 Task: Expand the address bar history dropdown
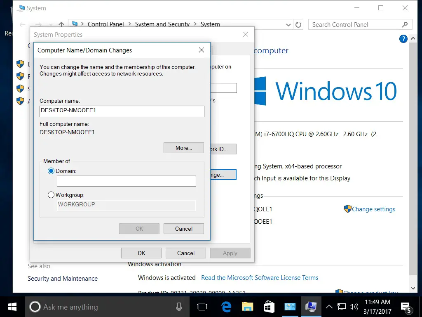point(288,25)
